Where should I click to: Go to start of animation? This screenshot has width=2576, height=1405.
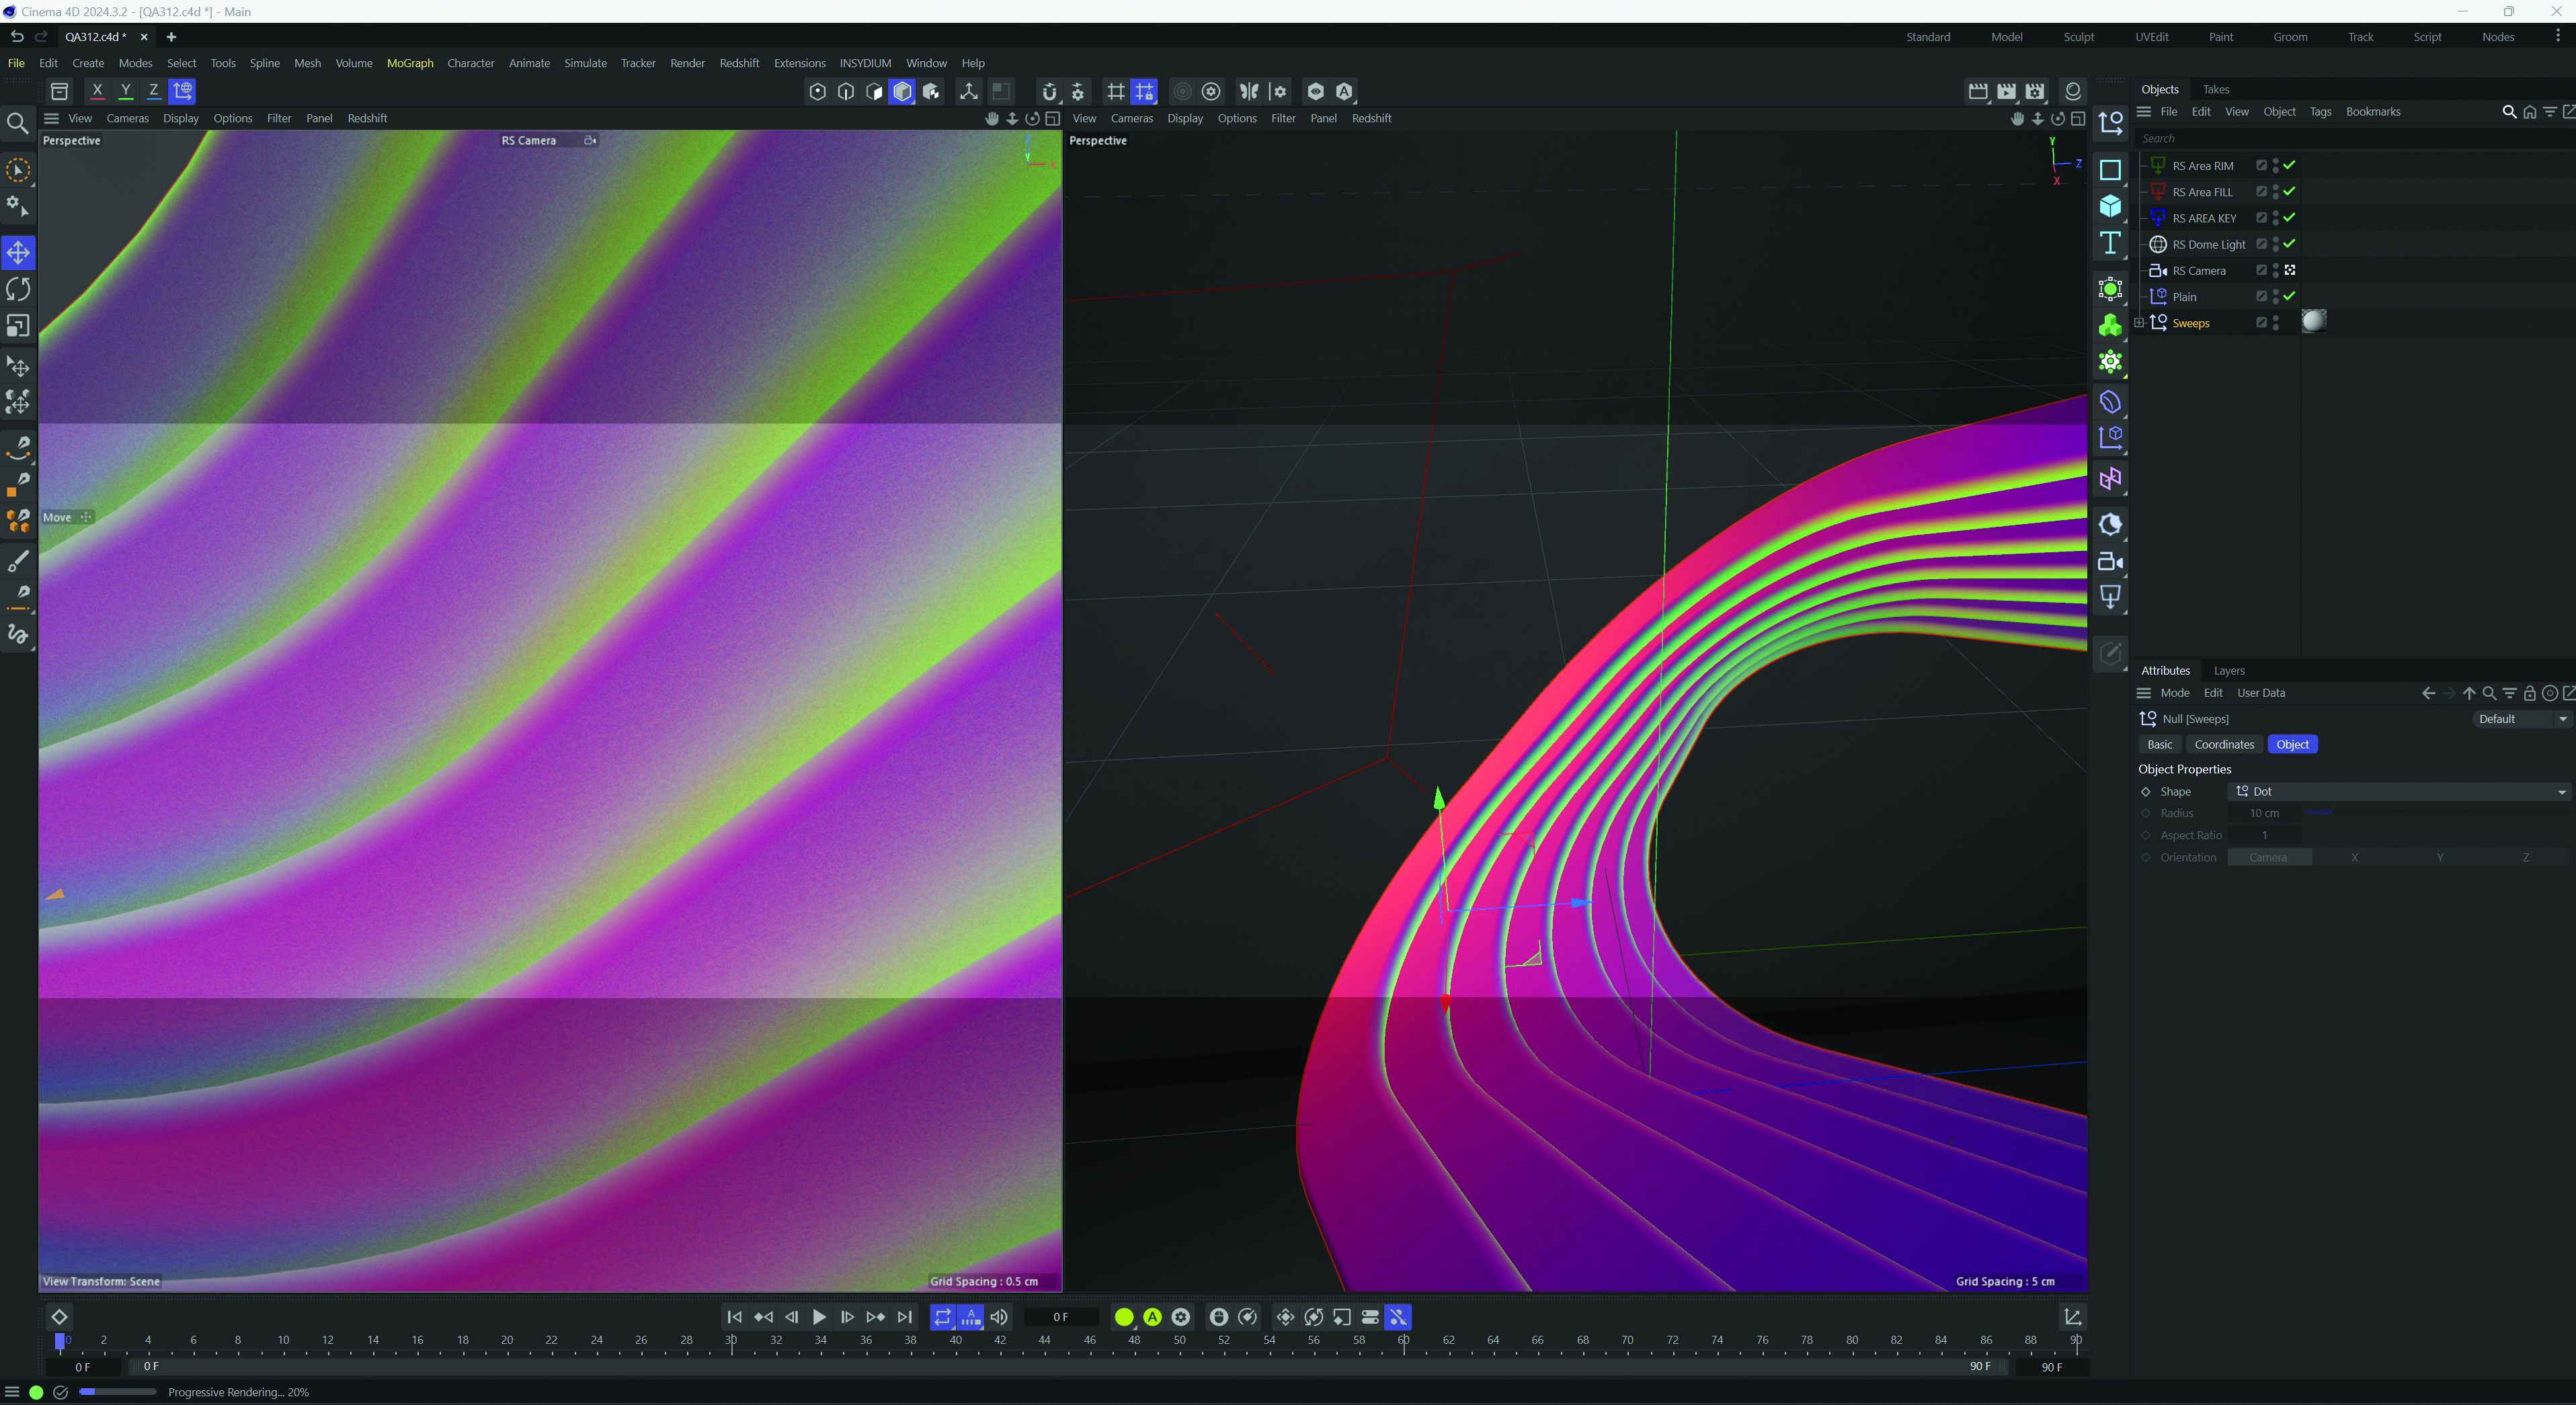tap(735, 1317)
